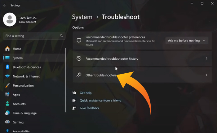This screenshot has width=217, height=133.
Task: Expand Recommended troubleshooter history chevron
Action: pyautogui.click(x=206, y=58)
